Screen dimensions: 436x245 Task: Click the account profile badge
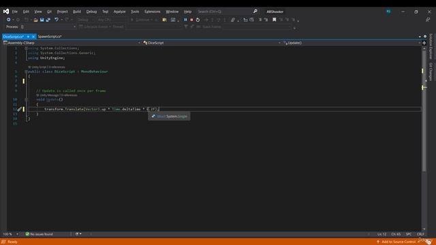pyautogui.click(x=388, y=12)
